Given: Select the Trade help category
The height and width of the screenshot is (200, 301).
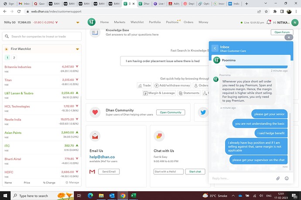Looking at the screenshot, I should (144, 85).
